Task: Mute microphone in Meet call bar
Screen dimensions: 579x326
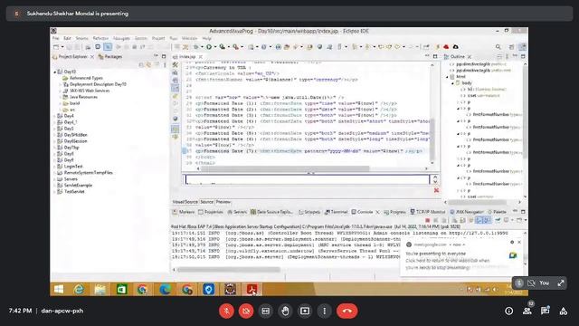Action: (x=226, y=311)
